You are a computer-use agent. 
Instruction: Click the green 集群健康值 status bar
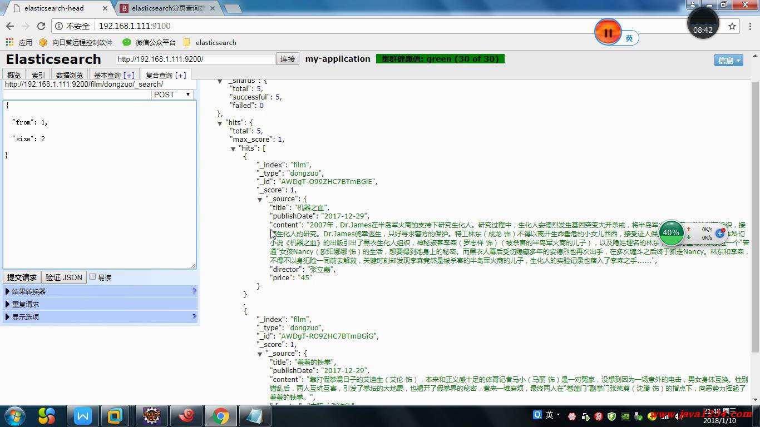point(440,59)
